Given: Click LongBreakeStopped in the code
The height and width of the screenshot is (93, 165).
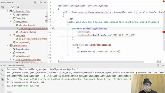Looking at the screenshot, I should 100,45.
